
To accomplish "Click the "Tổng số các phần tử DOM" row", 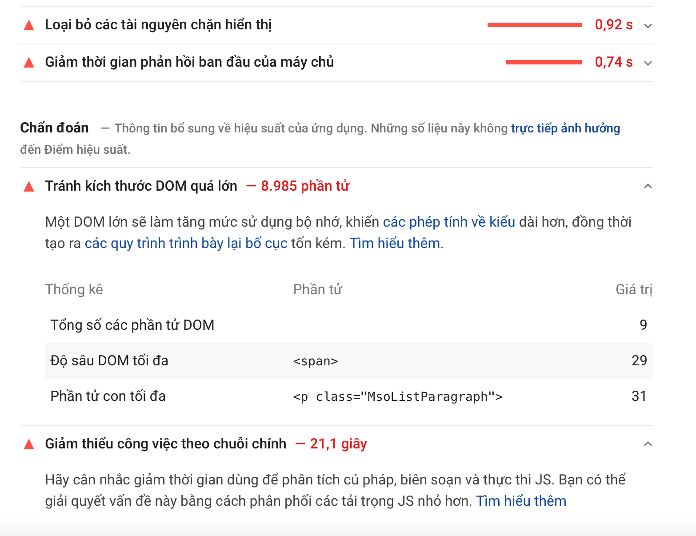I will click(x=132, y=325).
